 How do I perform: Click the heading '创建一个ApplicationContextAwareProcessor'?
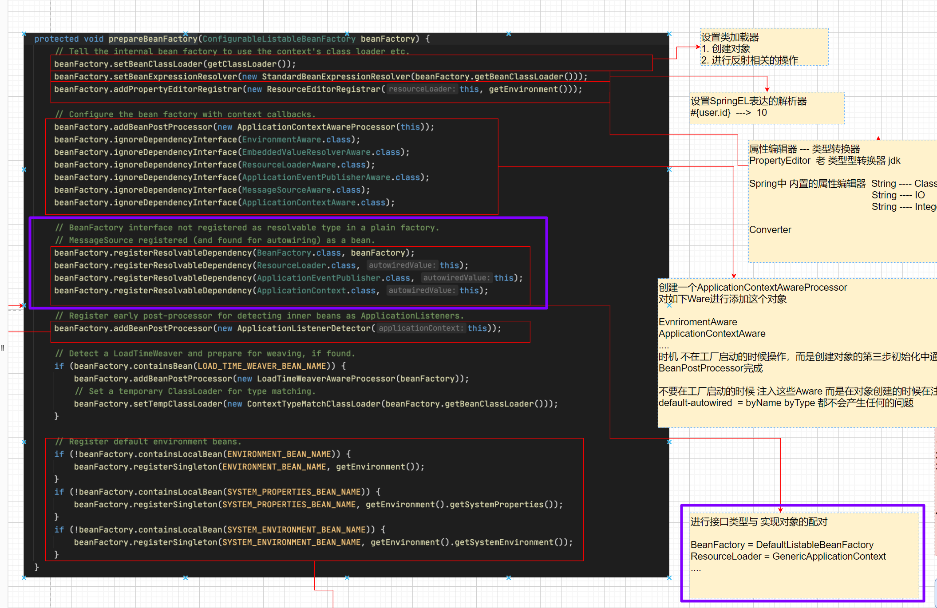753,288
